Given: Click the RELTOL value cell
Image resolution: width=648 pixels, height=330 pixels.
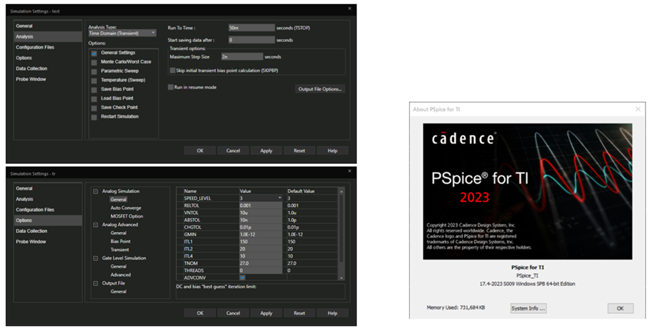Looking at the screenshot, I should [261, 206].
